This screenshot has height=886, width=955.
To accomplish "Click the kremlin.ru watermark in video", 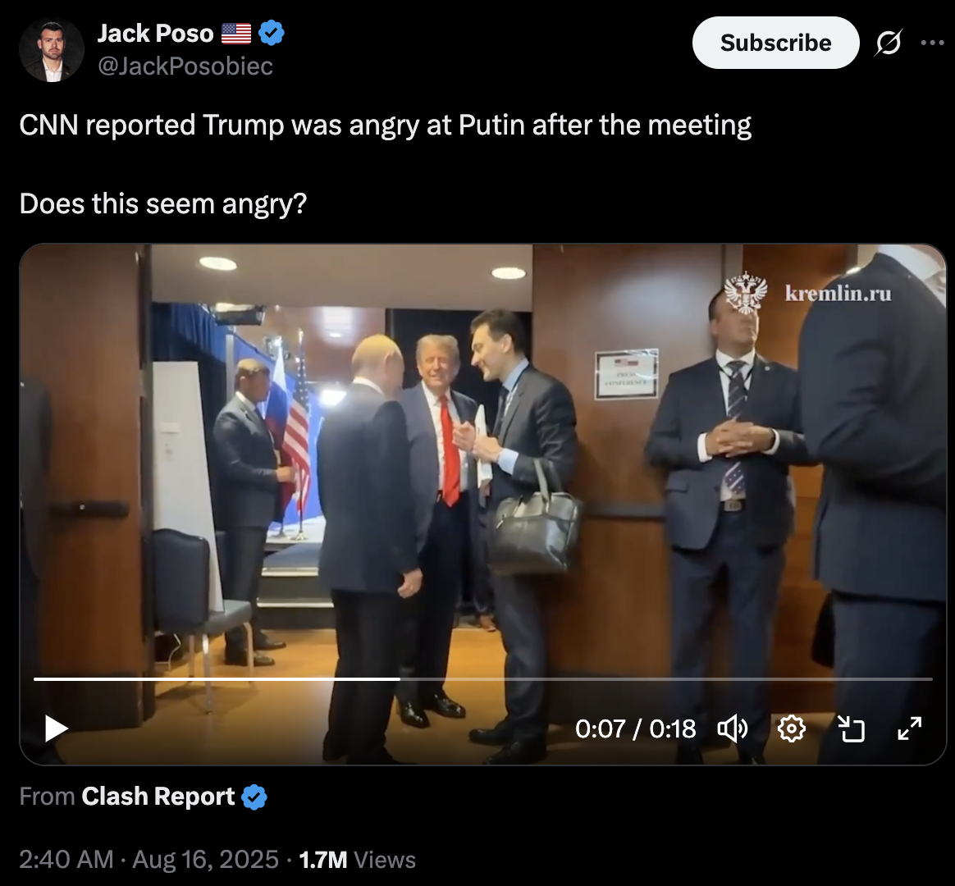I will click(x=807, y=293).
